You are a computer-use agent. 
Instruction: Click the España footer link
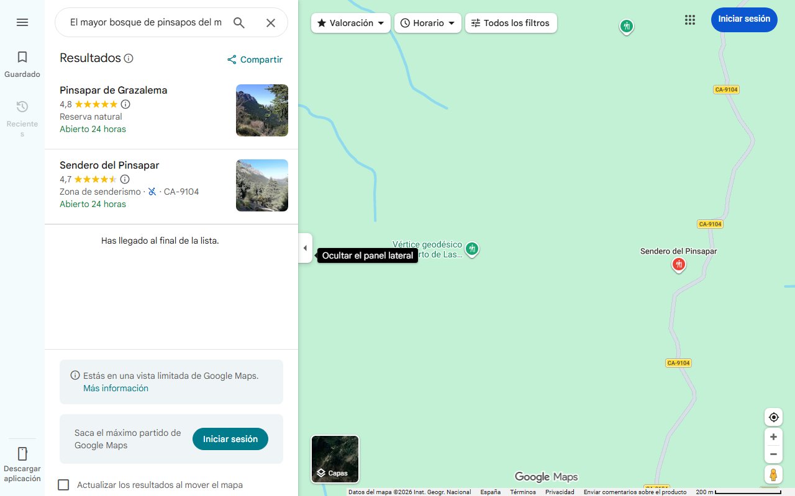[x=491, y=492]
